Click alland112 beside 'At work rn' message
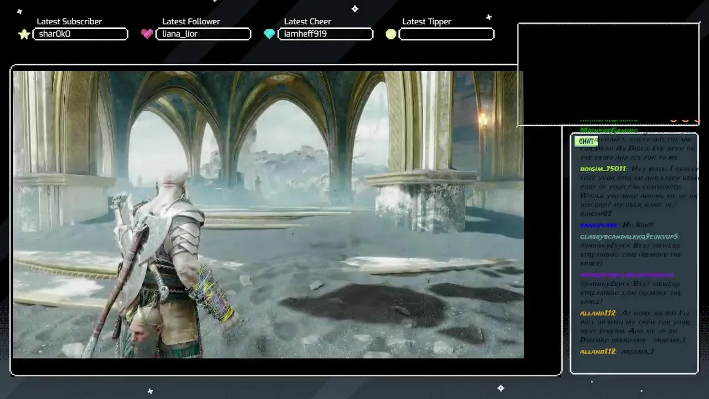Screen dimensions: 709x399 click(598, 313)
